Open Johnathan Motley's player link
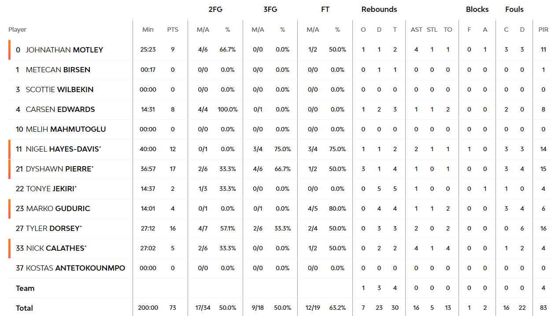The image size is (551, 316). pos(64,50)
